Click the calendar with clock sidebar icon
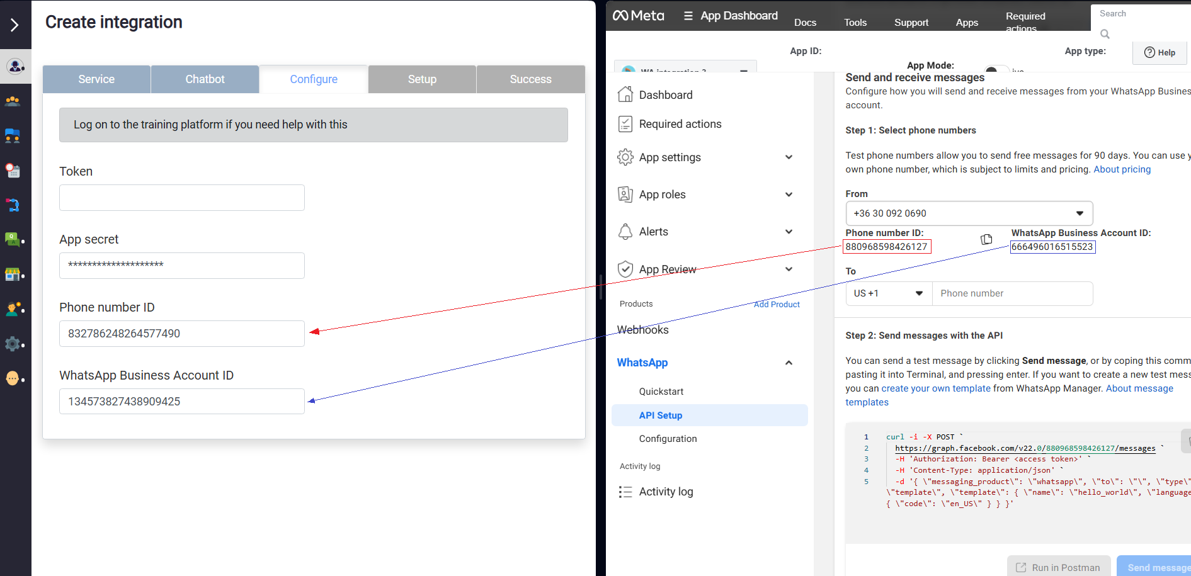Screen dimensions: 1191x576 pos(13,170)
